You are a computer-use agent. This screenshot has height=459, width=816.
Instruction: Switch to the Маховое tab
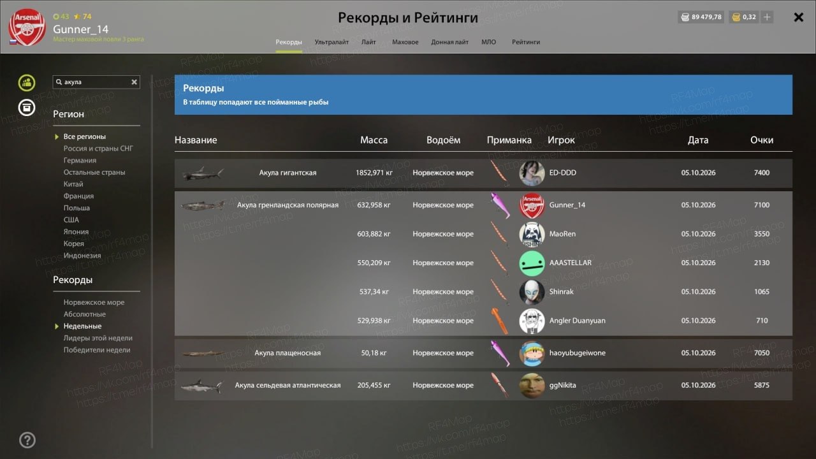(x=405, y=42)
